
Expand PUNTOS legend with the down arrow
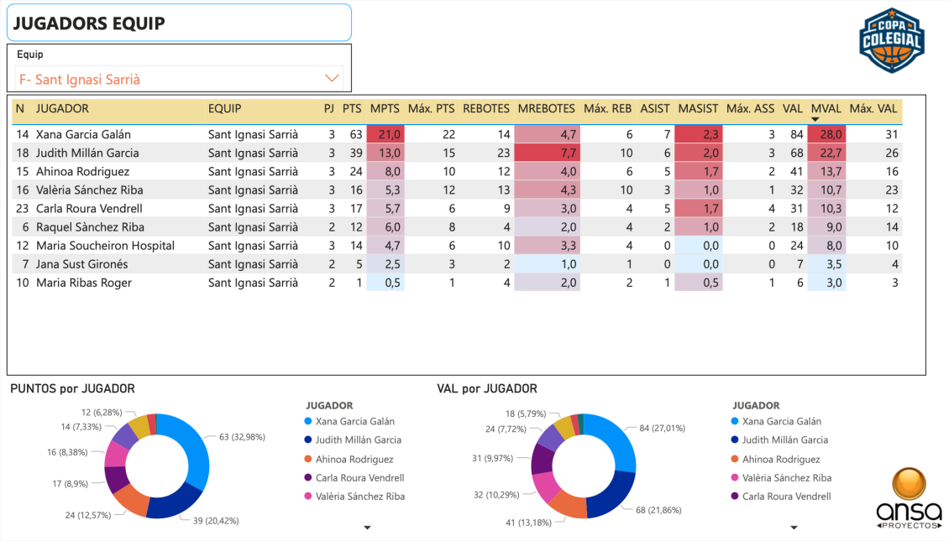coord(367,528)
